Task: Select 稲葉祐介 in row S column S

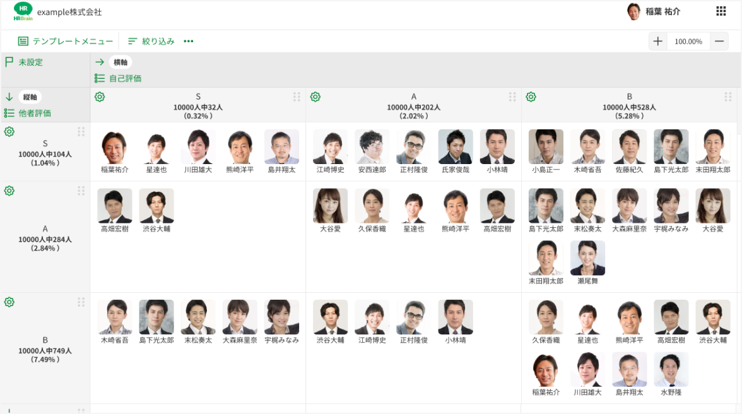Action: pos(115,151)
